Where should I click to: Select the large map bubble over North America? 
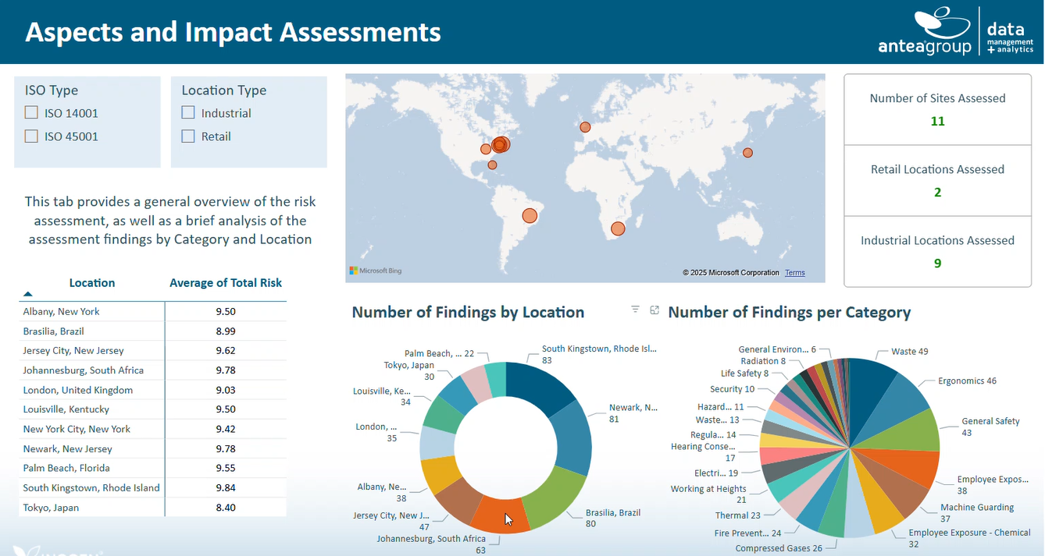(x=500, y=144)
